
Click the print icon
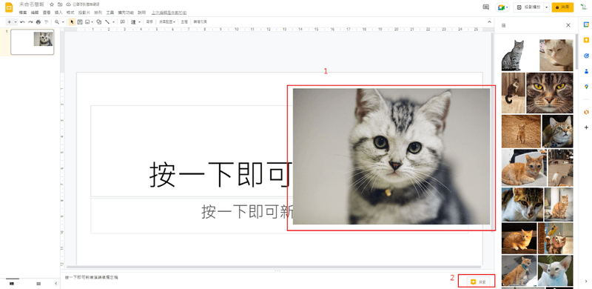(38, 22)
